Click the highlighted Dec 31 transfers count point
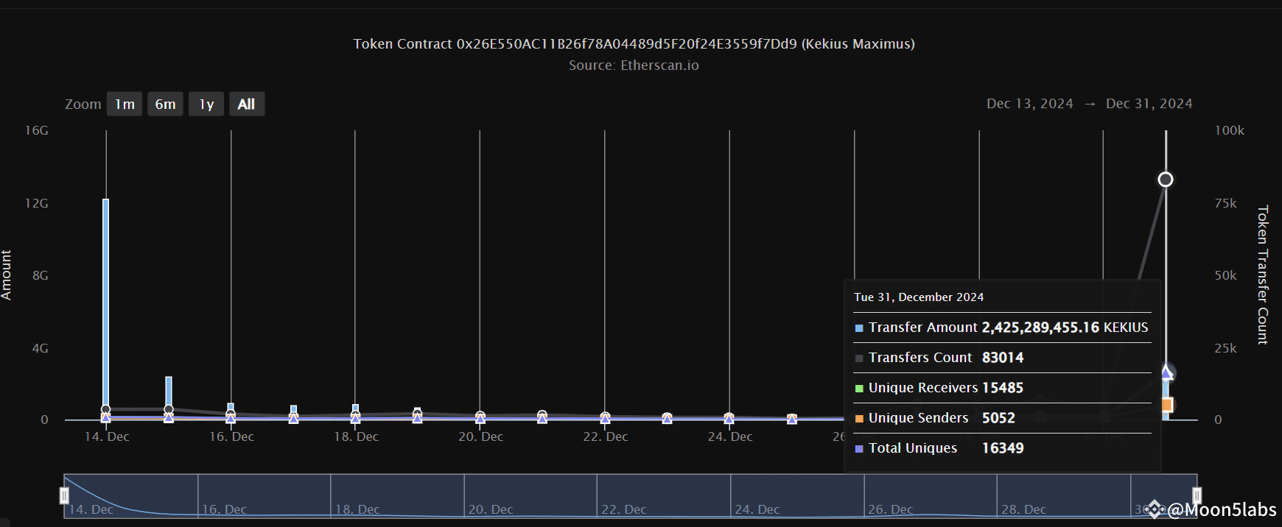1282x527 pixels. pos(1166,180)
